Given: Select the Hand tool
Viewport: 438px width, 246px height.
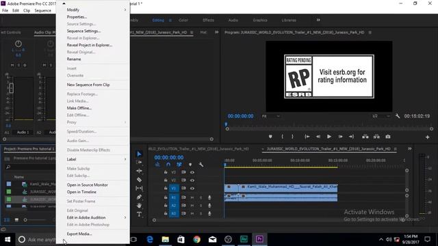Looking at the screenshot, I should (x=139, y=206).
